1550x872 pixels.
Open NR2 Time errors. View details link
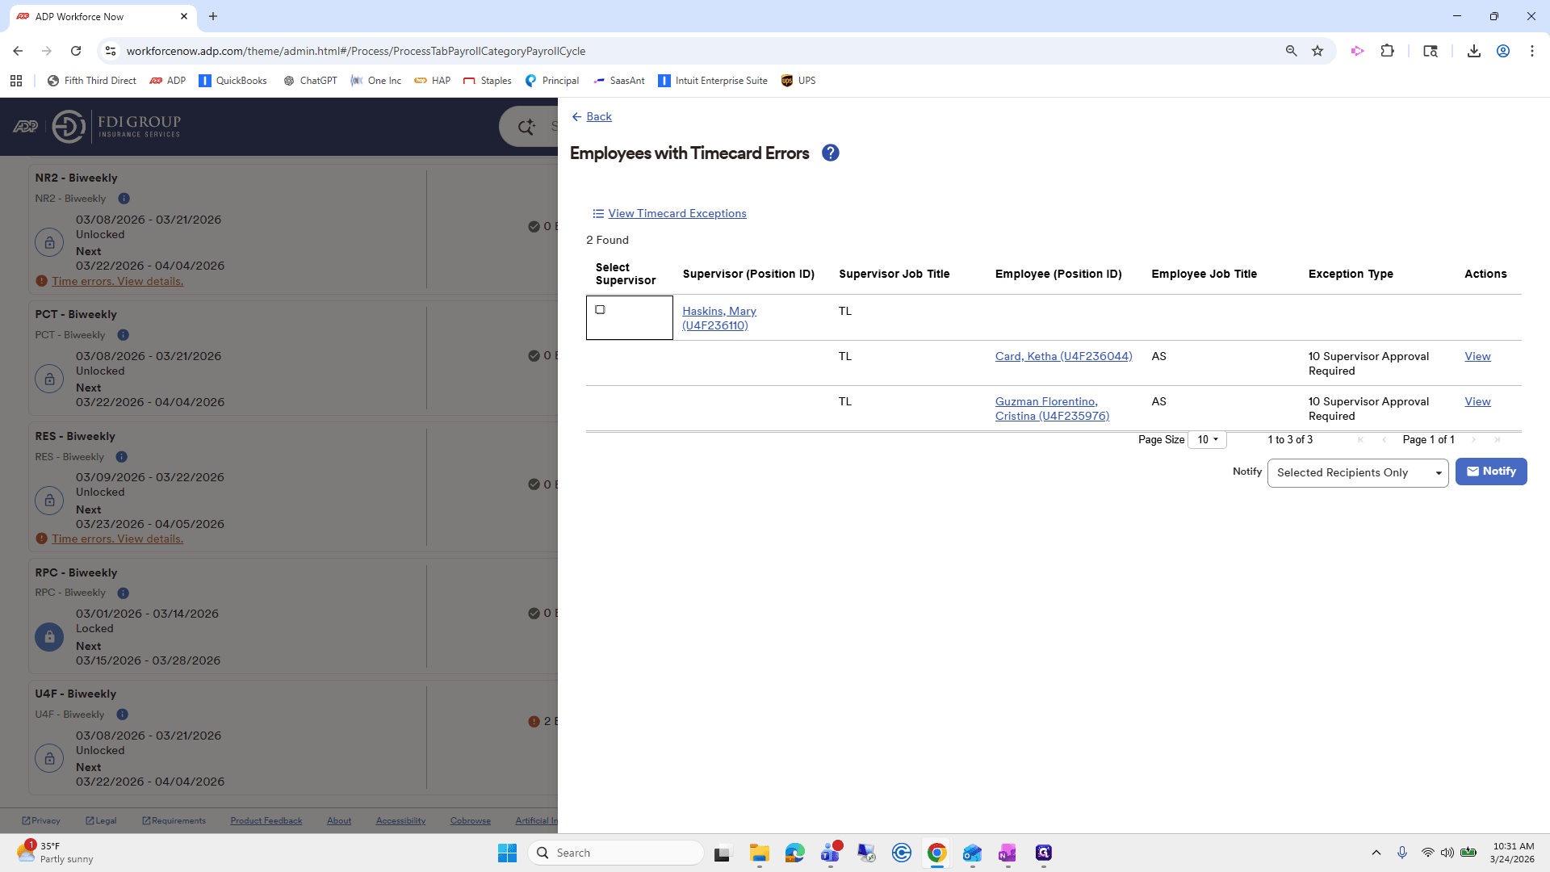click(117, 281)
